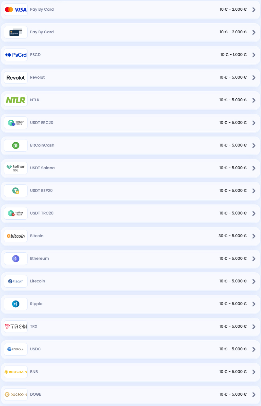Click the BNB payment label
The image size is (261, 406).
tap(34, 372)
